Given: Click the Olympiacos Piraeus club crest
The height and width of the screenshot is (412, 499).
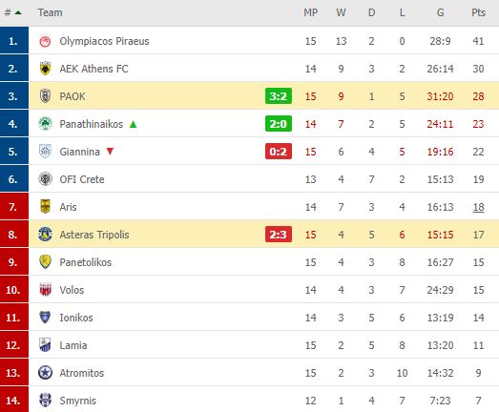Looking at the screenshot, I should (x=45, y=41).
